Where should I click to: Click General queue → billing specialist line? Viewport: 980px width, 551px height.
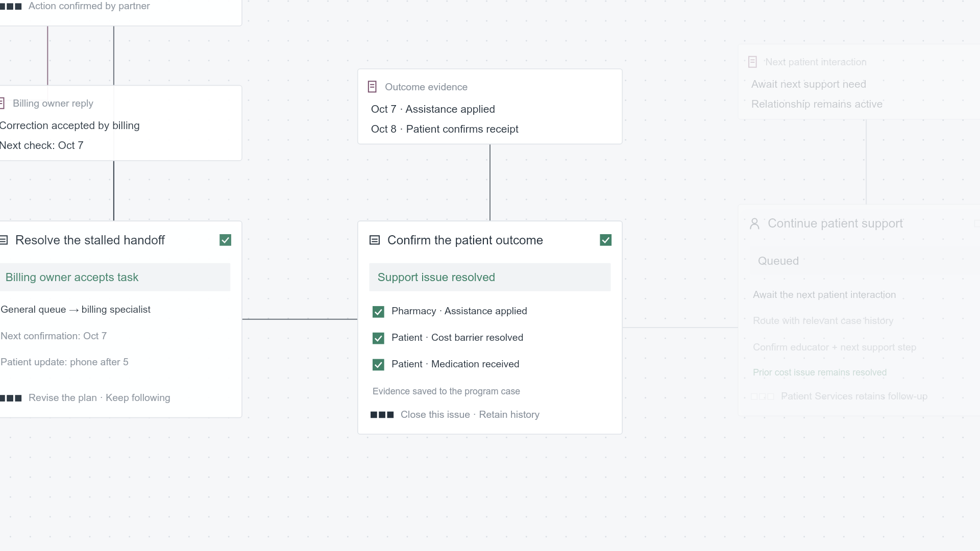pyautogui.click(x=76, y=310)
